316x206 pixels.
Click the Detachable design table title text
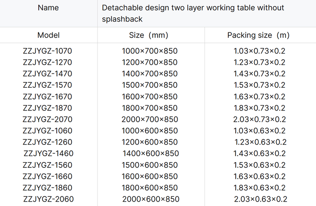pos(193,14)
